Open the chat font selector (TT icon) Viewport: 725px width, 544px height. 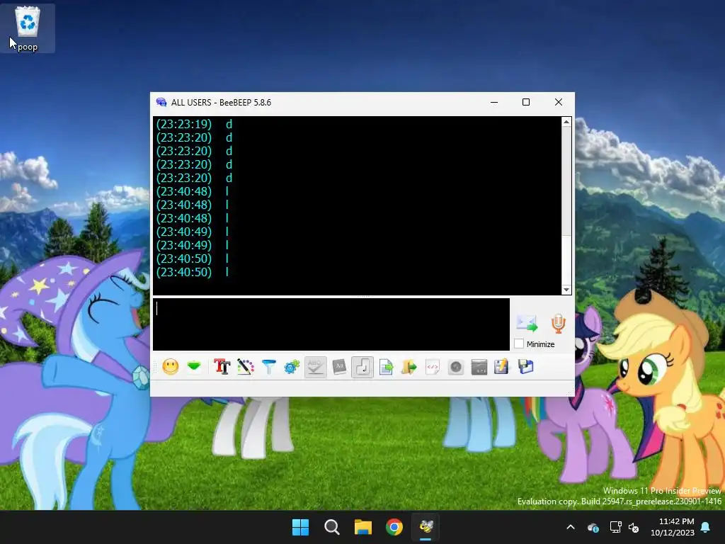point(222,368)
